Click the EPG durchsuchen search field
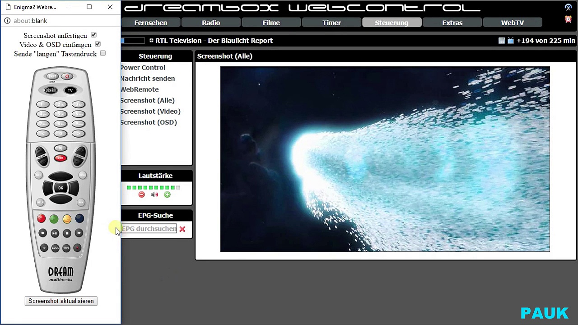The image size is (578, 325). coord(149,229)
